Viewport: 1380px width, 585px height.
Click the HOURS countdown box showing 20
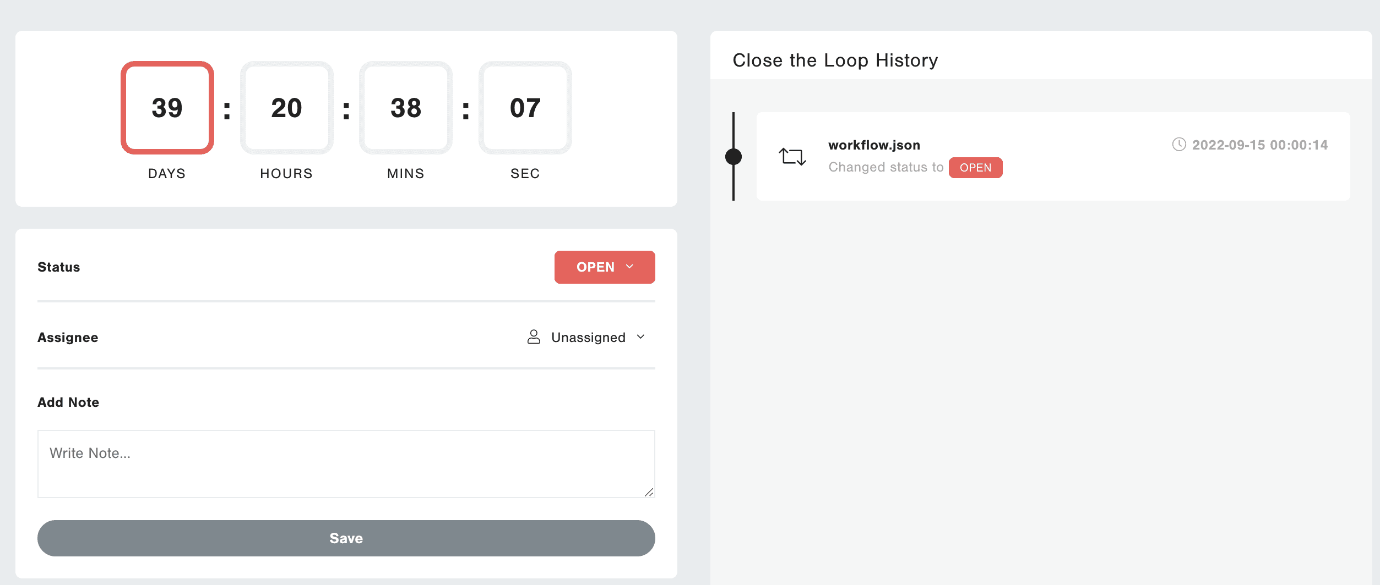point(286,108)
